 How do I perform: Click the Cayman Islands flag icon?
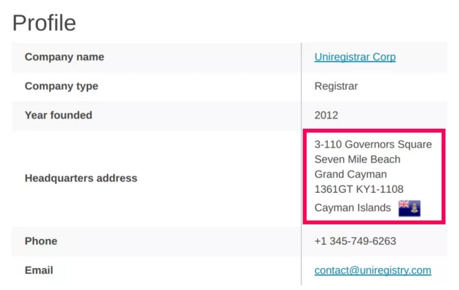(409, 208)
